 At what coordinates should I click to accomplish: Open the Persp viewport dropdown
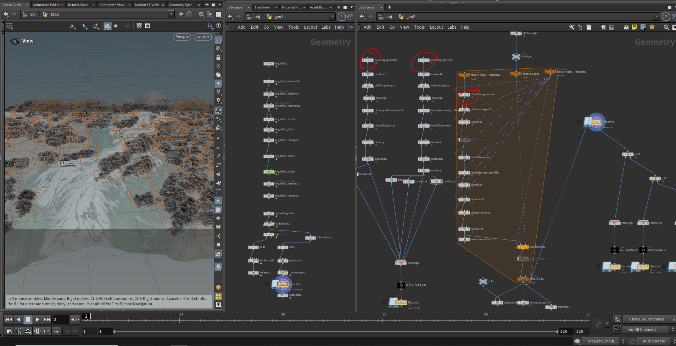point(182,37)
